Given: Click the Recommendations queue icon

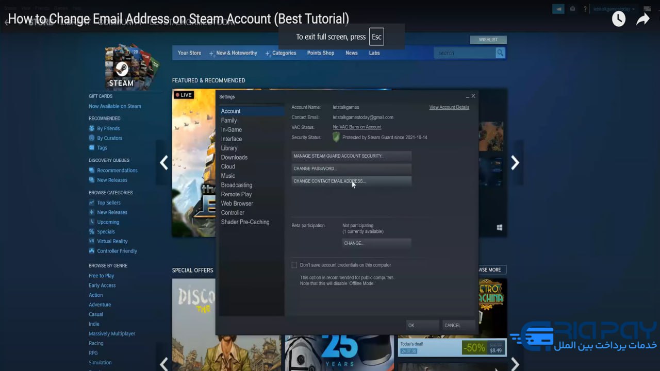Looking at the screenshot, I should point(92,171).
